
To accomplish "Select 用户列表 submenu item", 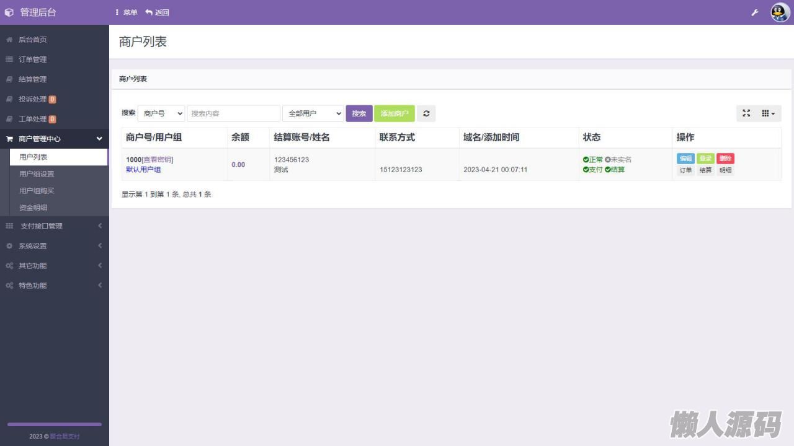I will pos(58,157).
